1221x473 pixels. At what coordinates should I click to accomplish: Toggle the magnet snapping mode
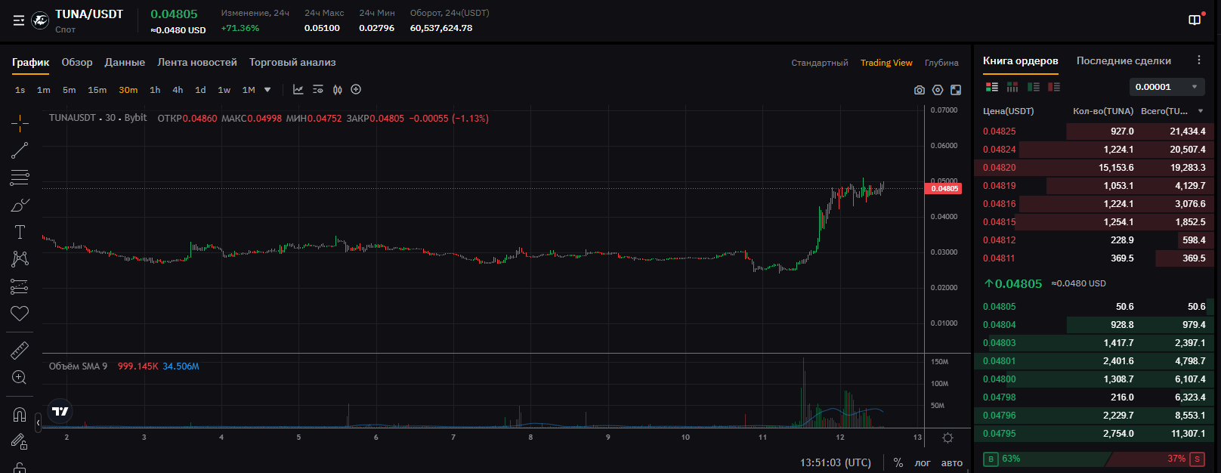tap(20, 415)
